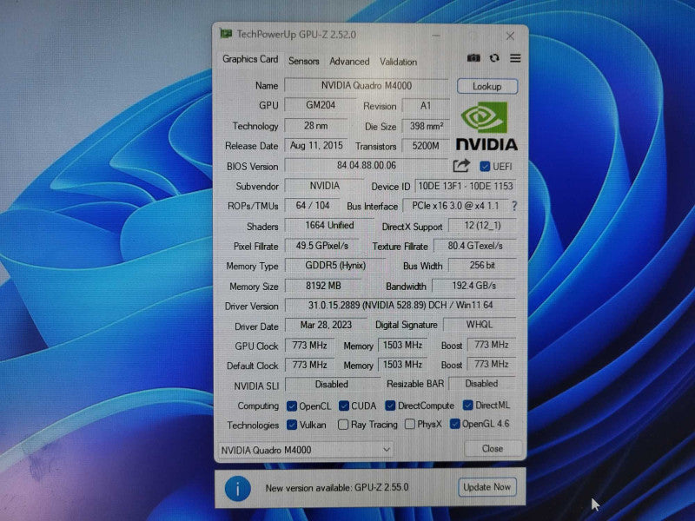Screen dimensions: 695x521
Task: Click the GPU-Z title bar app icon
Action: (x=226, y=34)
